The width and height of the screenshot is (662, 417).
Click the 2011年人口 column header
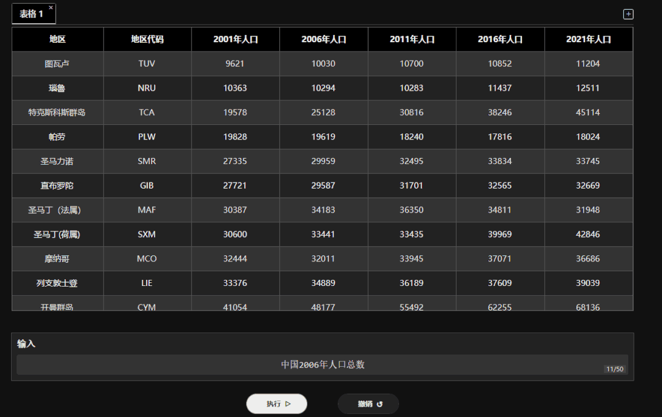pos(412,40)
